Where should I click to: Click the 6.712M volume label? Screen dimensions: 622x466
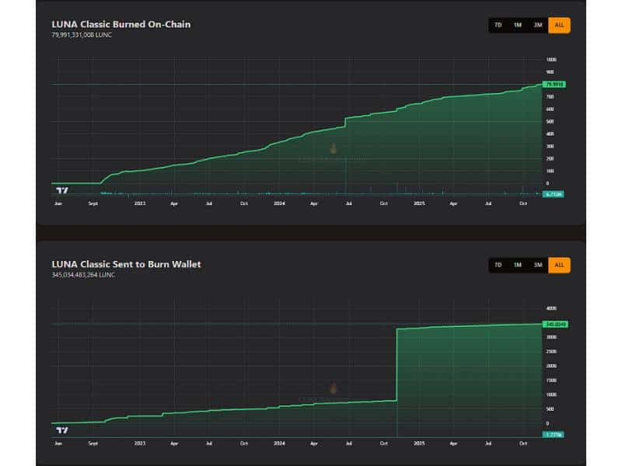554,193
